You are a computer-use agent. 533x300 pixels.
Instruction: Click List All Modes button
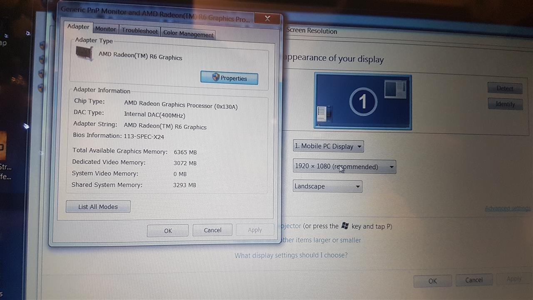tap(98, 207)
